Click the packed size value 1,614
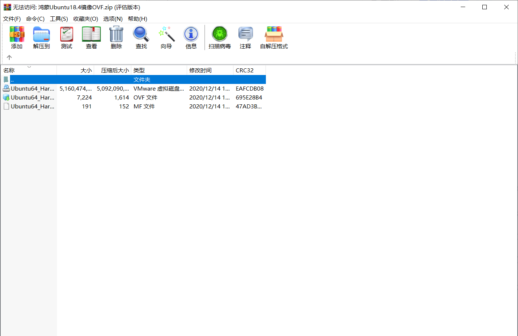518x336 pixels. pyautogui.click(x=122, y=97)
